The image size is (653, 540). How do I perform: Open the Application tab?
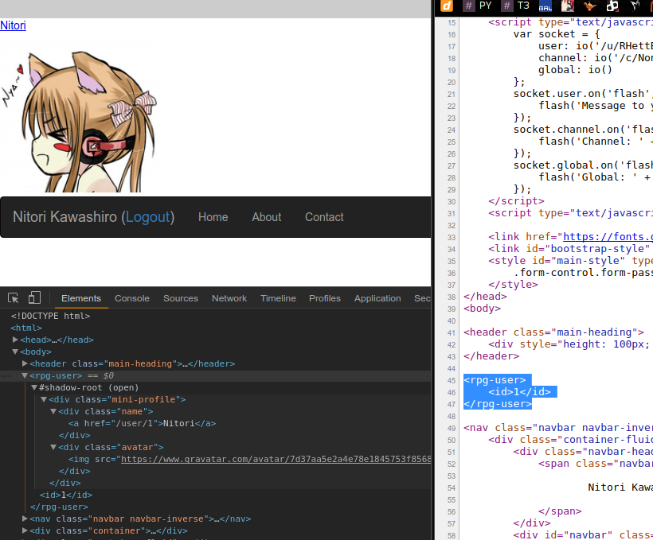377,298
